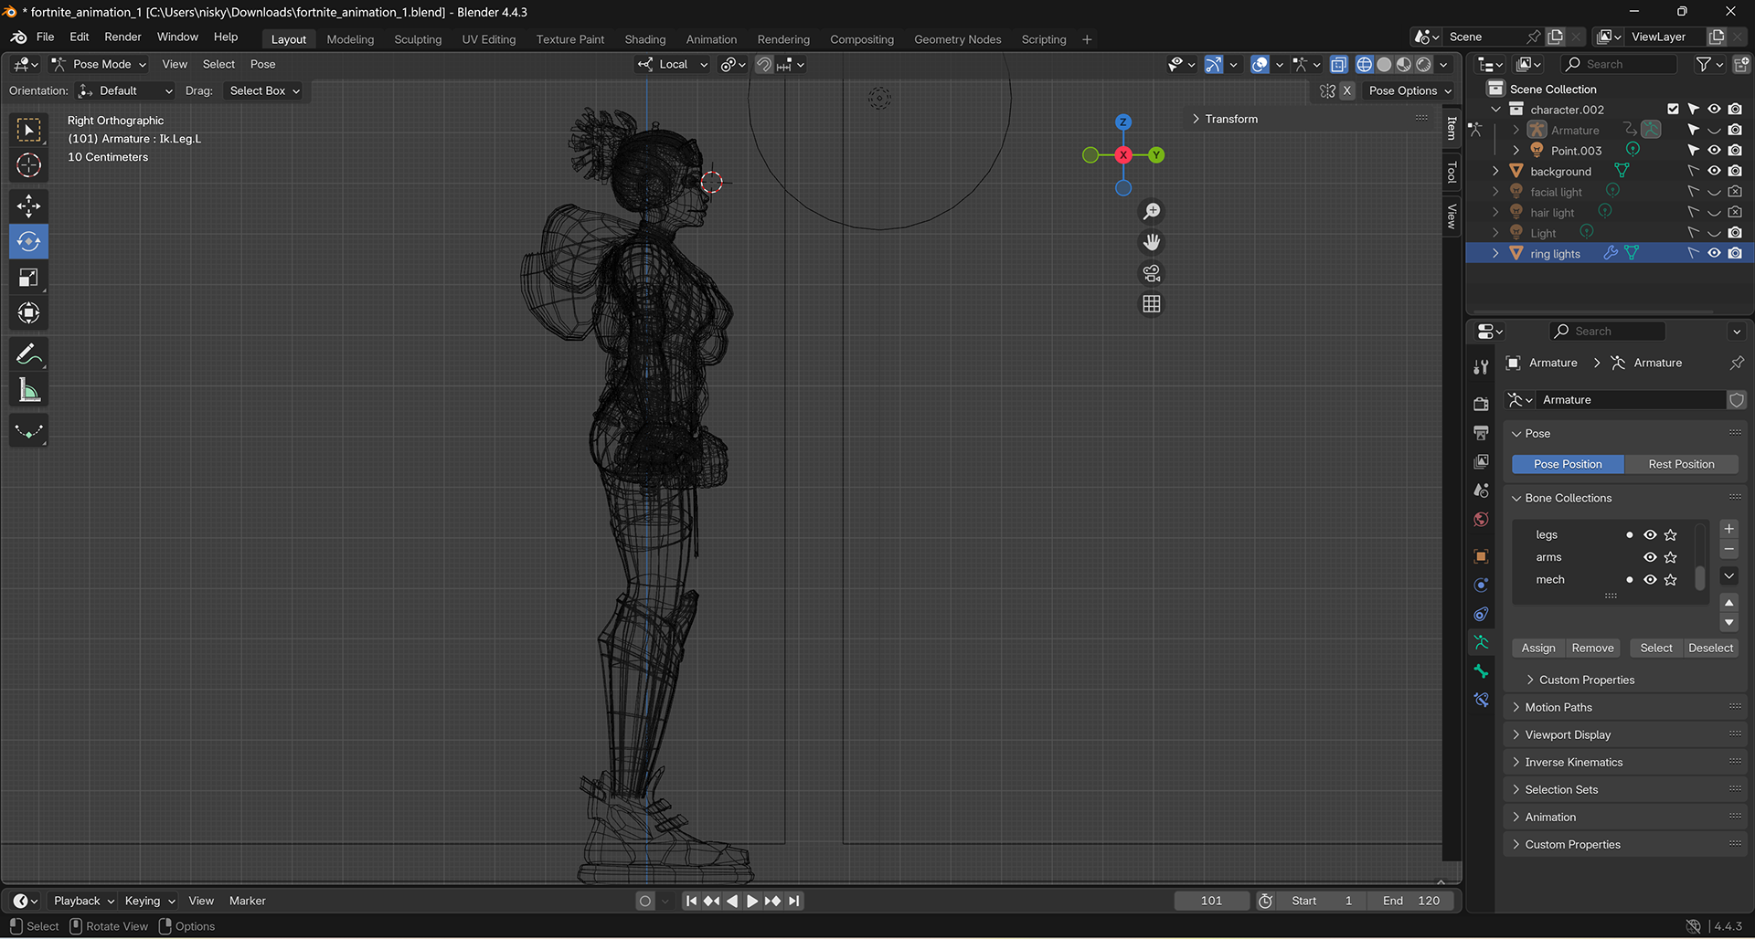The width and height of the screenshot is (1755, 939).
Task: Expand the Inverse Kinematics panel
Action: [x=1572, y=762]
